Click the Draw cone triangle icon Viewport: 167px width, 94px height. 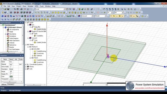78,13
